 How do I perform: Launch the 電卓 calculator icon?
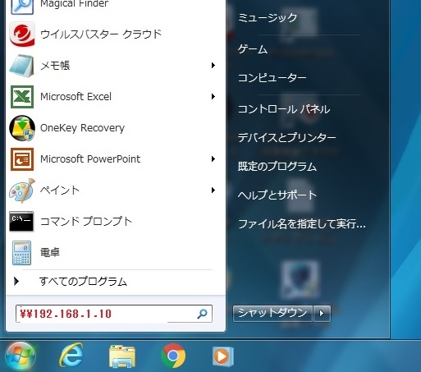pos(21,253)
